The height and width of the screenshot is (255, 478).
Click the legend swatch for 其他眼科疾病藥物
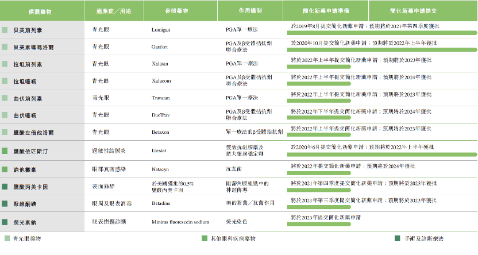click(205, 238)
